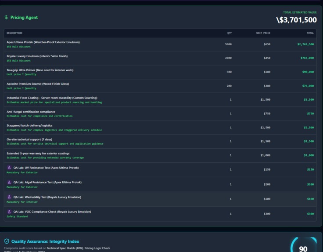Click the $90,000 total amount

[x=308, y=72]
